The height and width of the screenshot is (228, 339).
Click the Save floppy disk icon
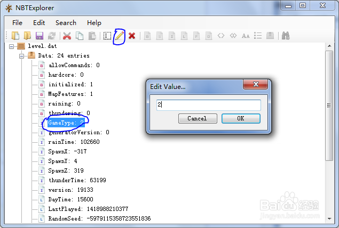tap(40, 36)
